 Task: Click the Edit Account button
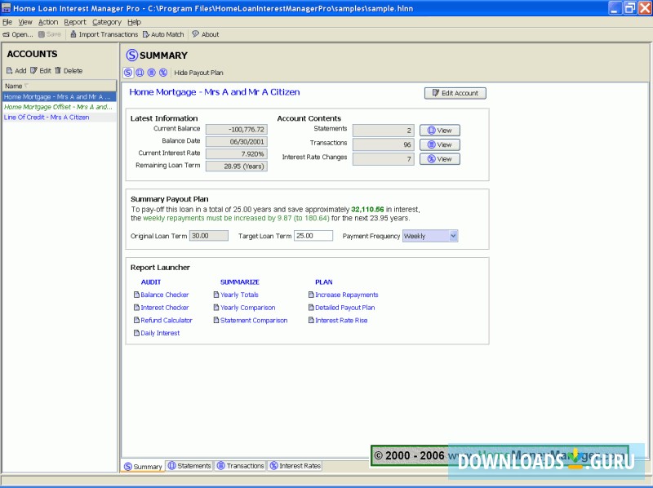click(455, 93)
